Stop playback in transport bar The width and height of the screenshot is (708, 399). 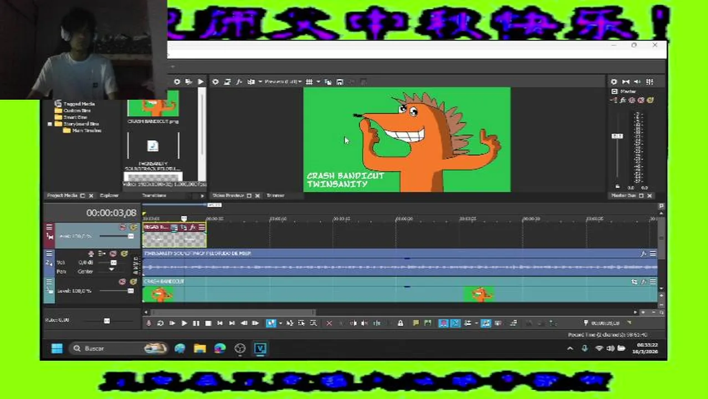point(208,323)
